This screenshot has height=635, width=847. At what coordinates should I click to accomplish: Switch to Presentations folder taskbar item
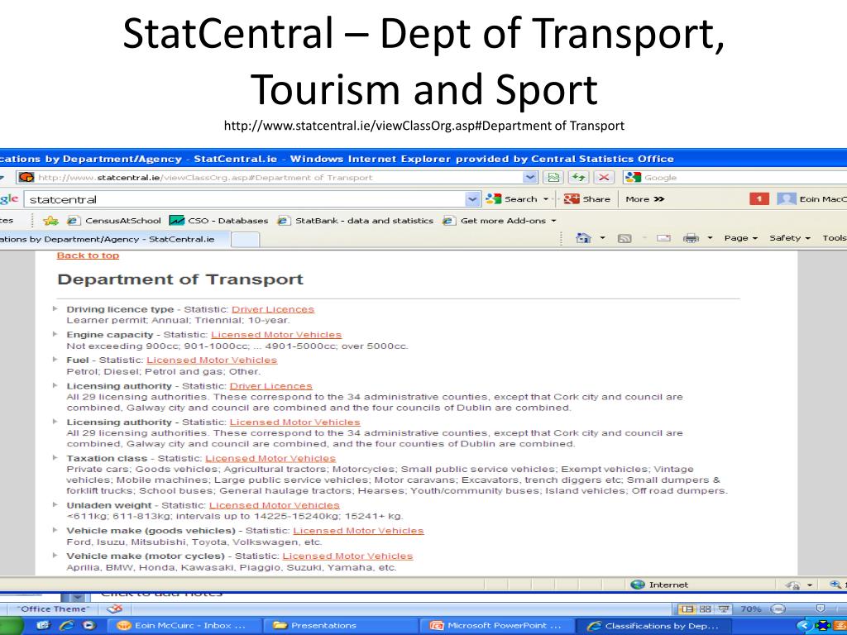(x=341, y=625)
